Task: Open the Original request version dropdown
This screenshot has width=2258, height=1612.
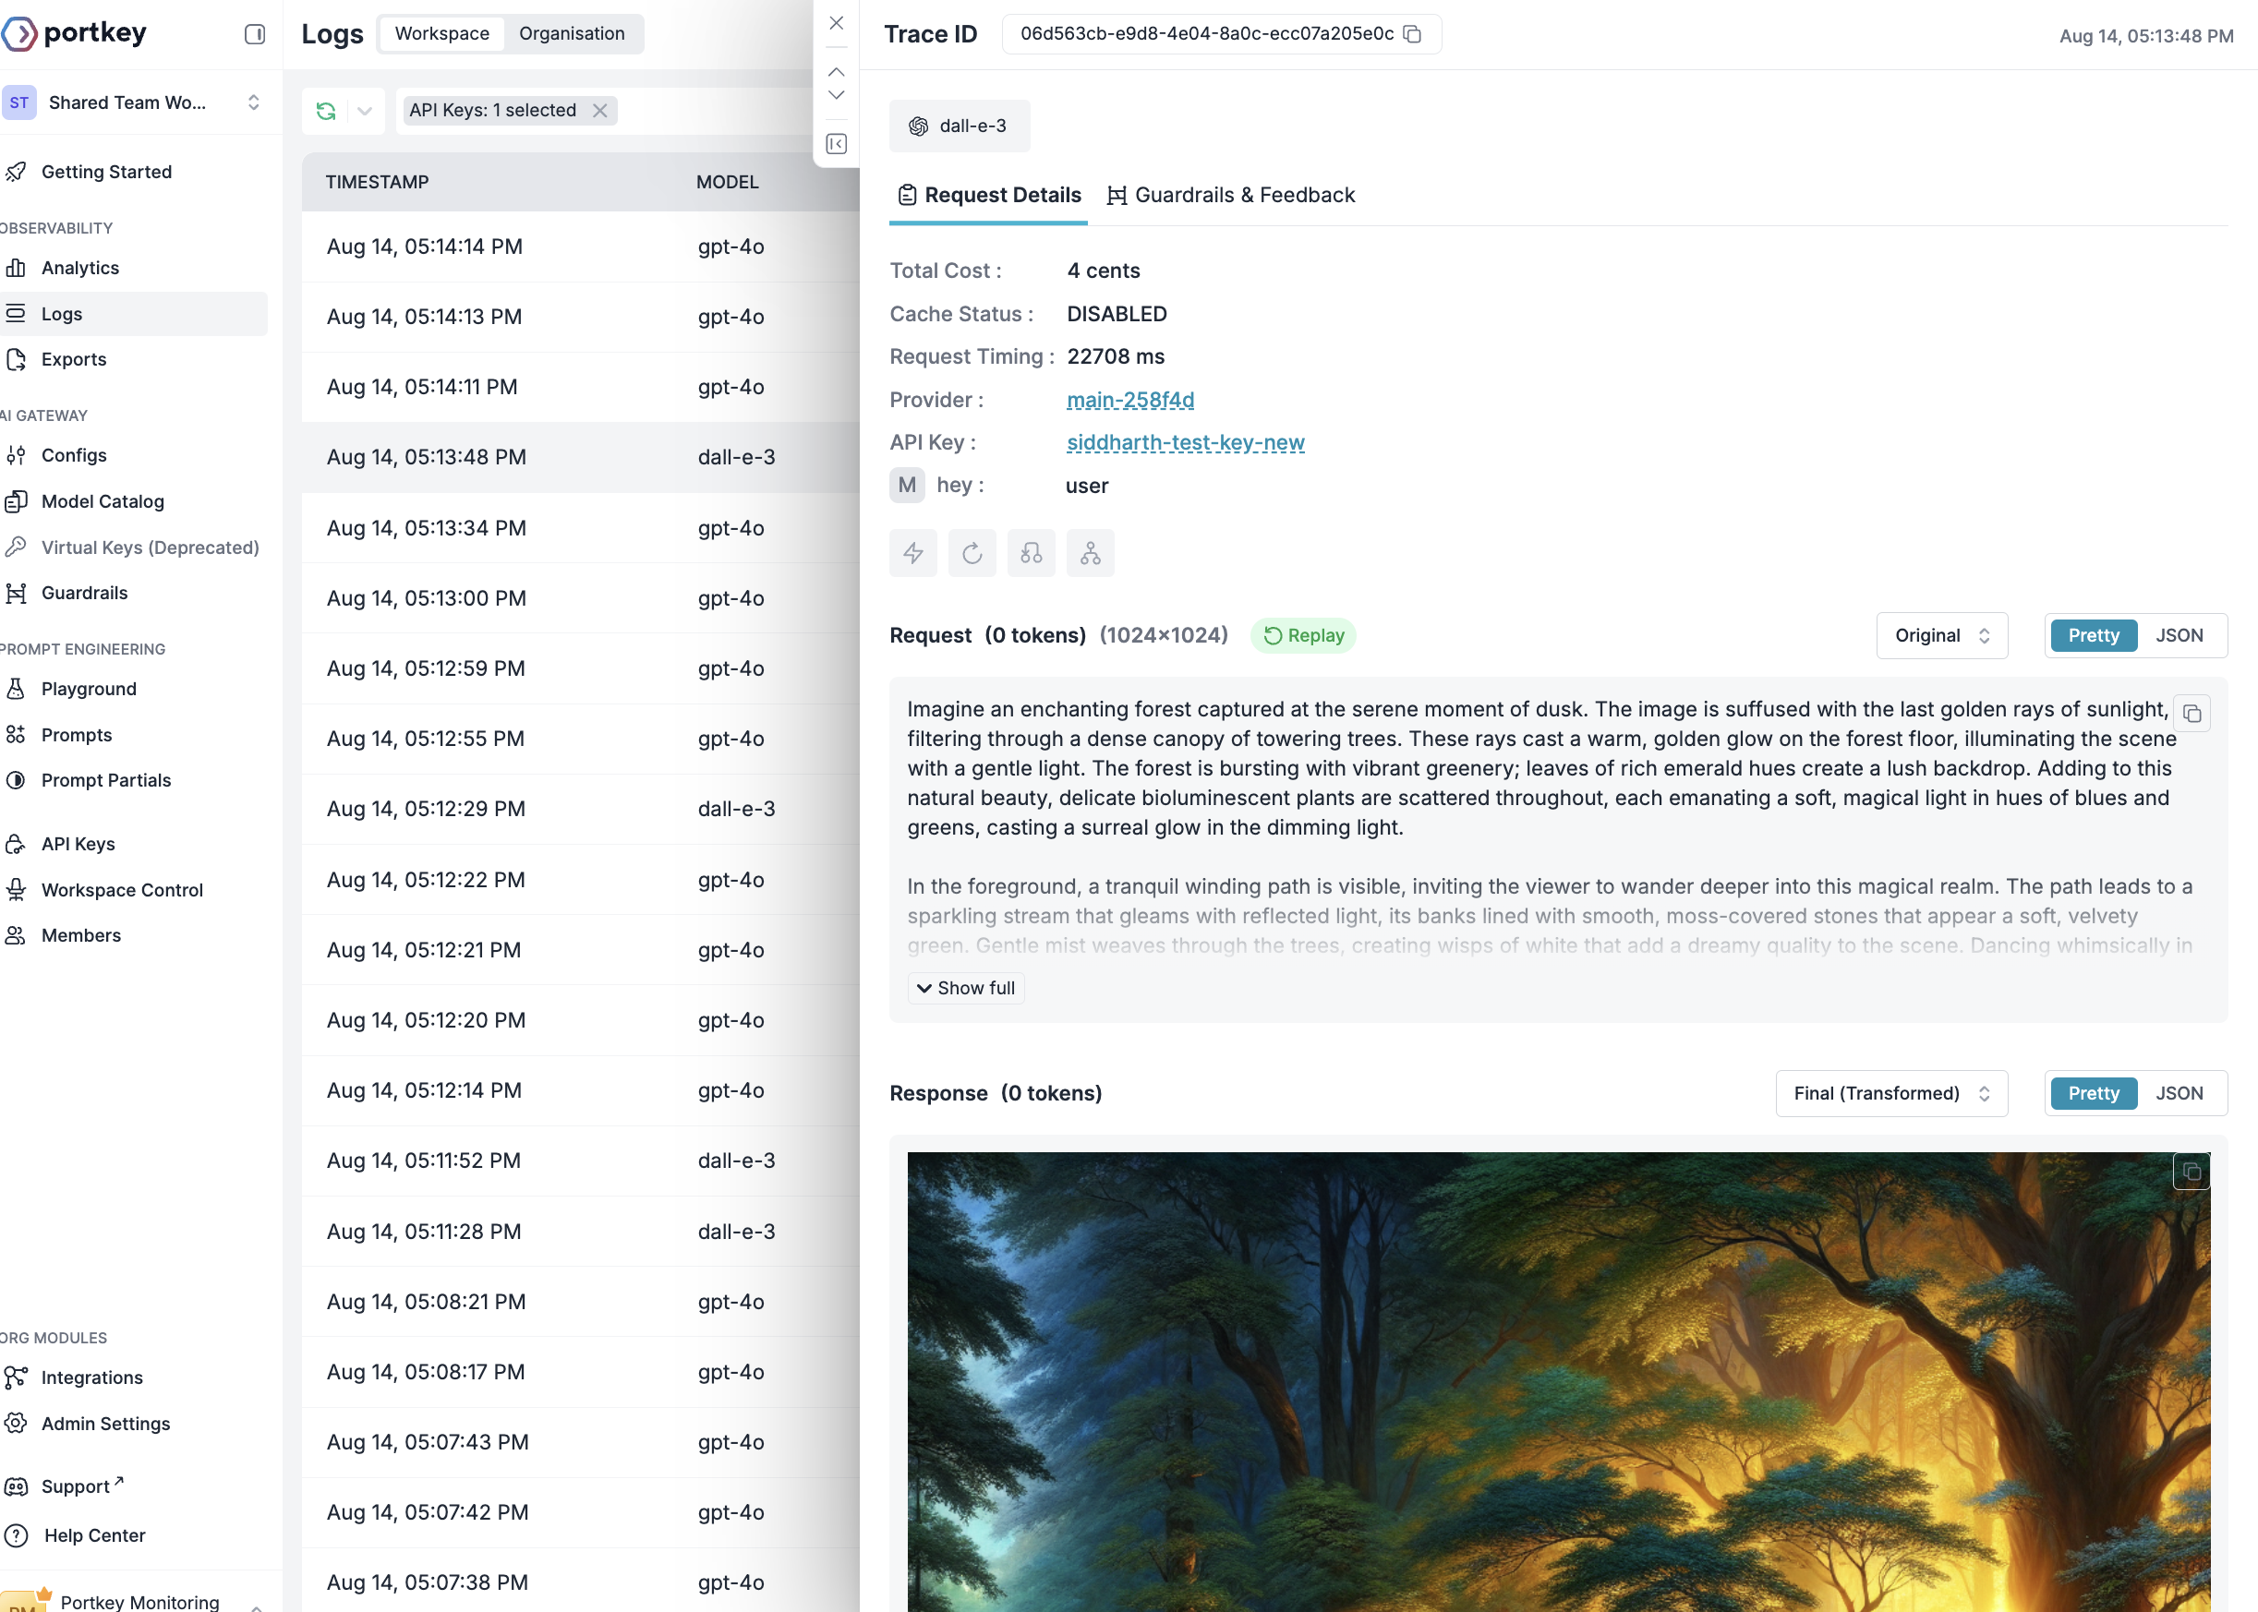Action: 1940,635
